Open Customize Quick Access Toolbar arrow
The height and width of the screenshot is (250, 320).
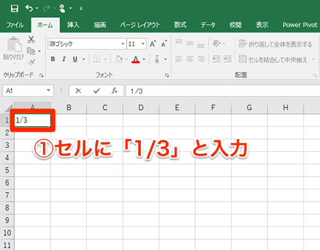(x=81, y=8)
